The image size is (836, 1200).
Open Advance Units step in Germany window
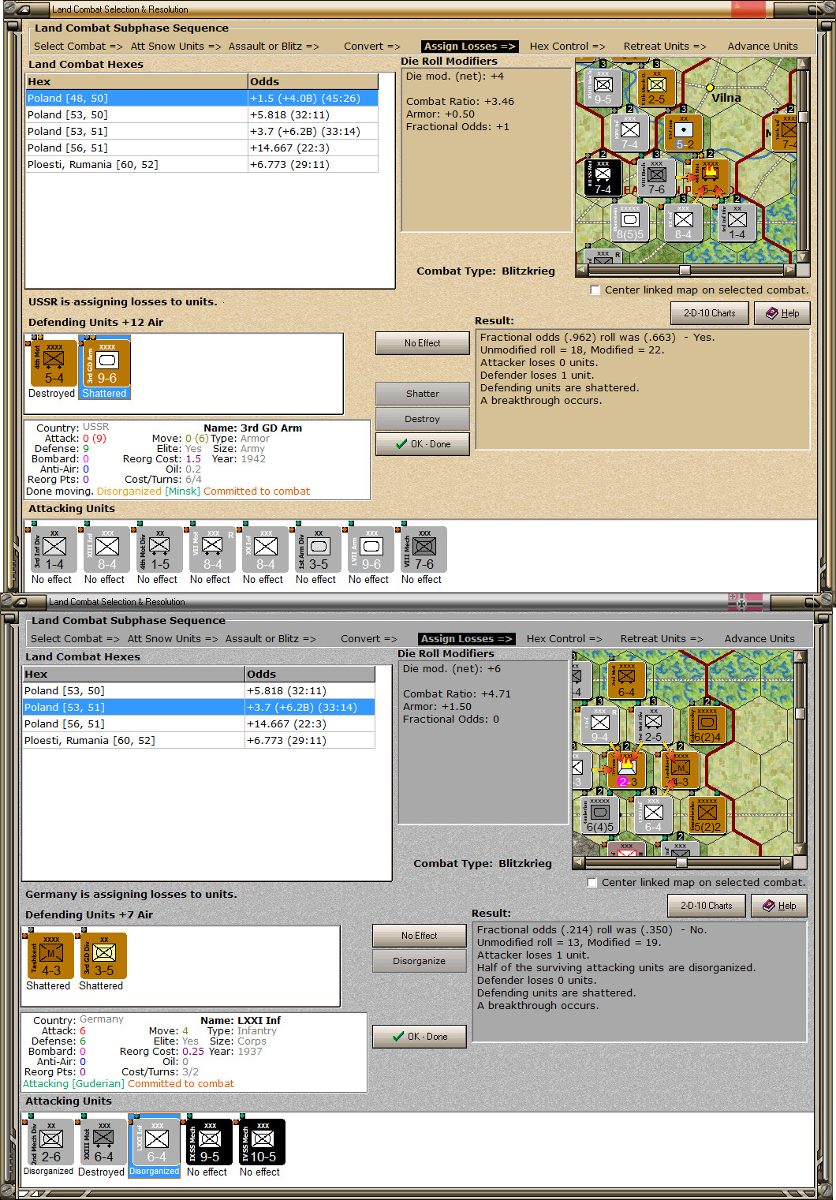point(759,638)
